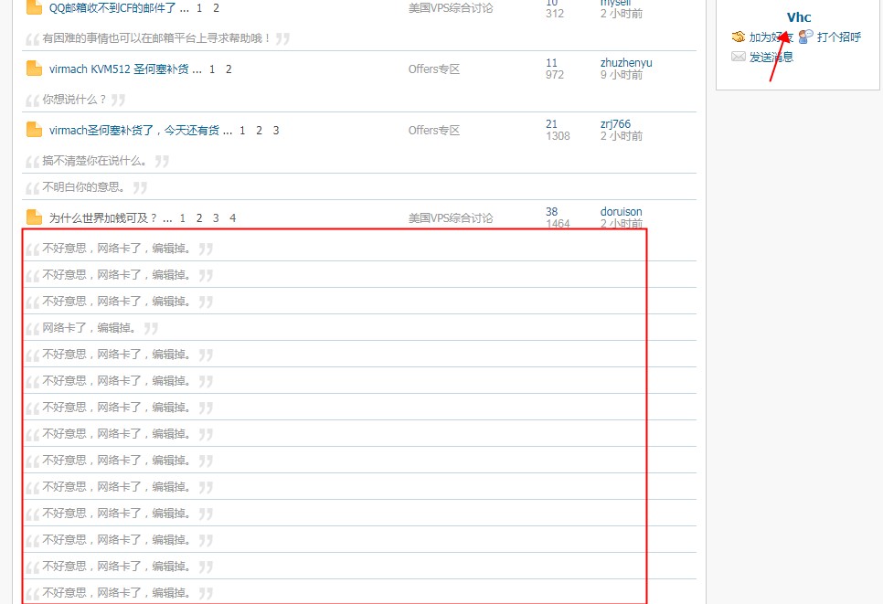Click quoted reply 搞不清楚你在说什么。
The height and width of the screenshot is (604, 883).
click(x=96, y=161)
